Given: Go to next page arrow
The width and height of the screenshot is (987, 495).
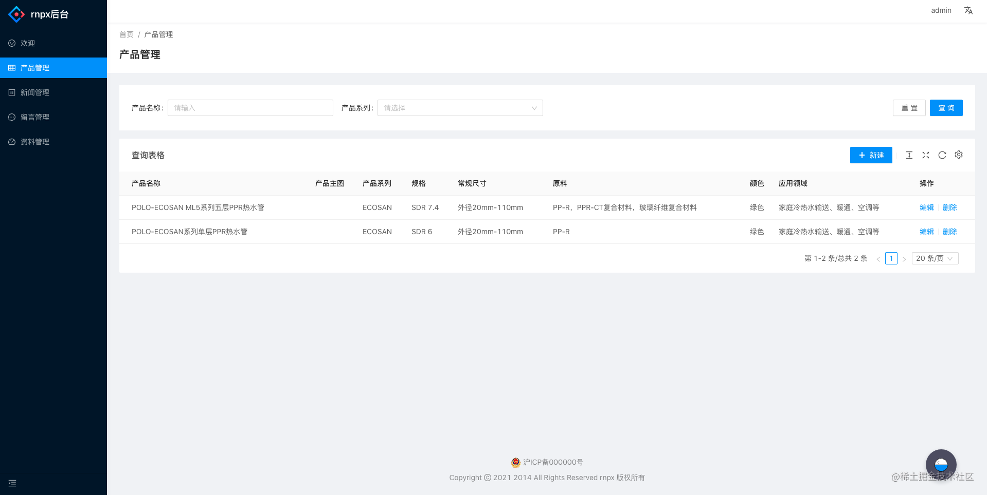Looking at the screenshot, I should [904, 259].
